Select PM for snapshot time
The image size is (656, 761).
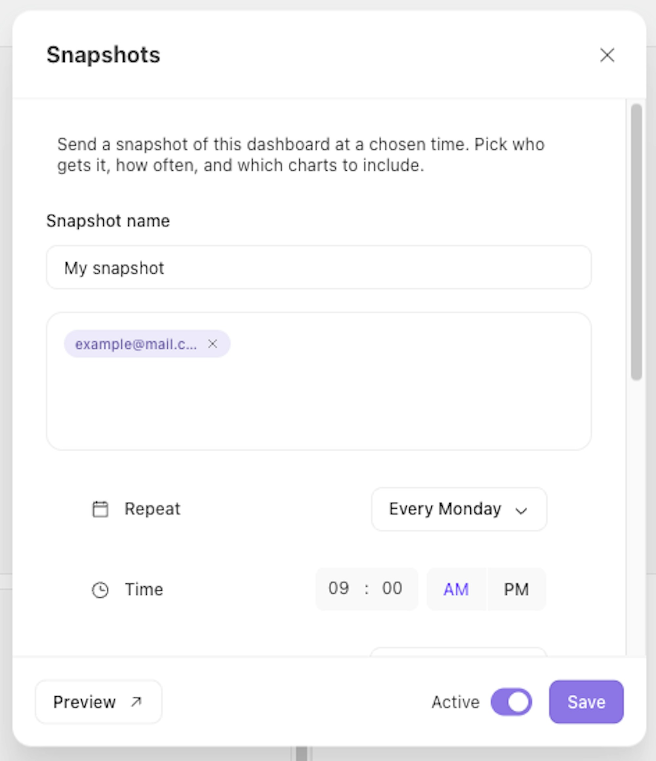tap(516, 589)
